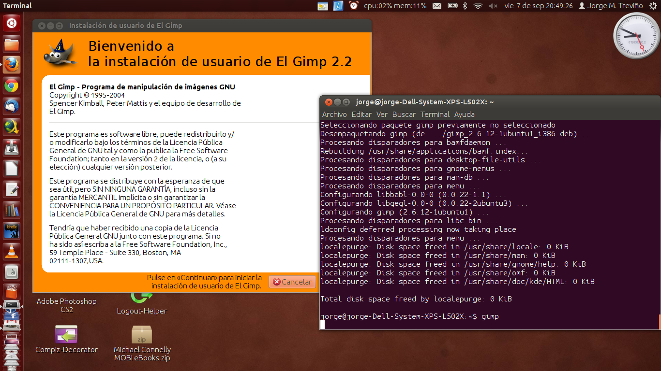Click the blue 'A' keyboard indicator icon
Viewport: 661px width, 371px height.
339,6
